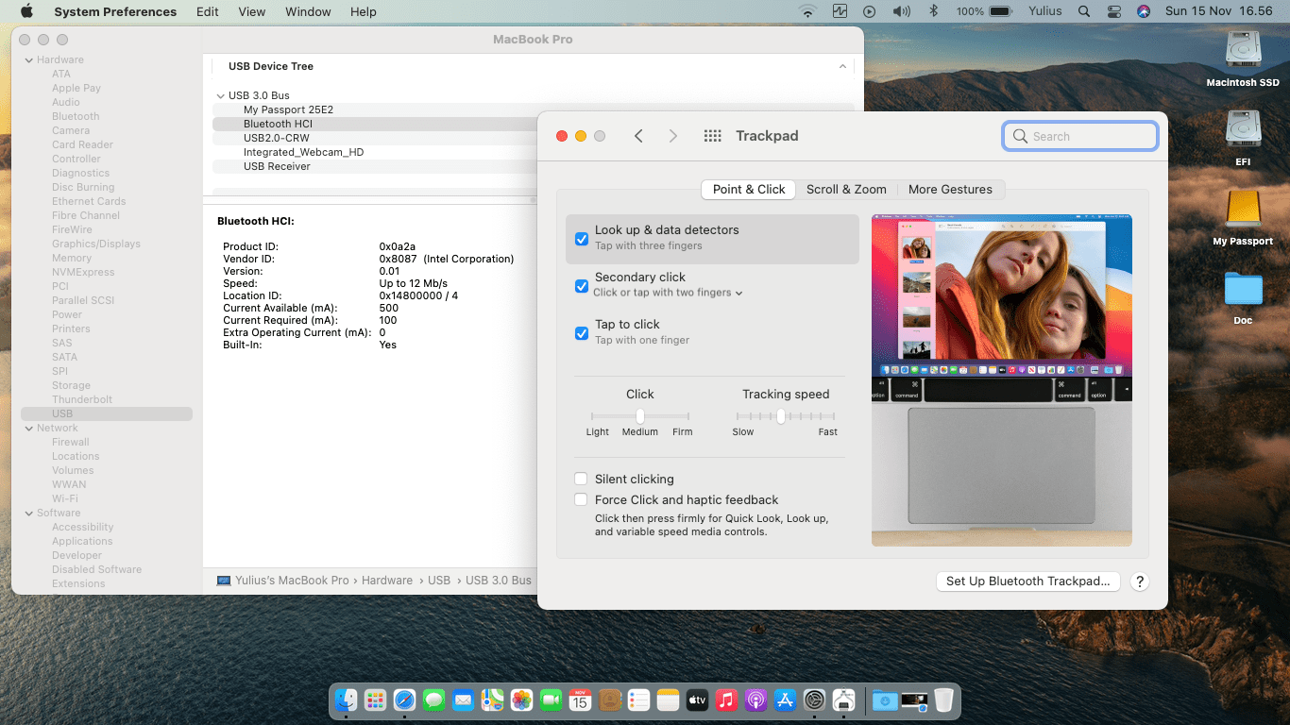Select My Passport 25E2 in device tree

coord(288,110)
